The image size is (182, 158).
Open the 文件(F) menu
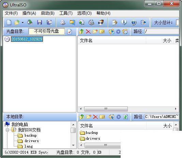pyautogui.click(x=11, y=13)
